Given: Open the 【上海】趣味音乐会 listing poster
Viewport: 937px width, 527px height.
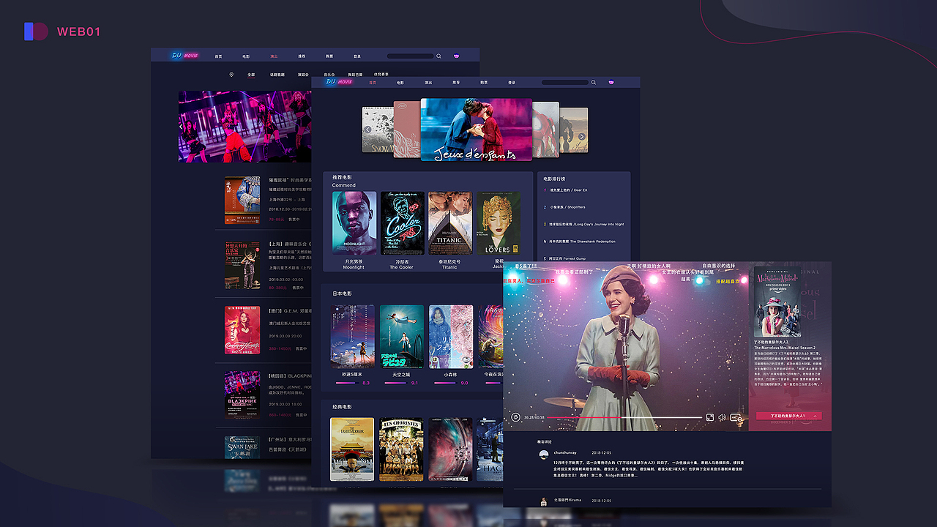Looking at the screenshot, I should [242, 265].
